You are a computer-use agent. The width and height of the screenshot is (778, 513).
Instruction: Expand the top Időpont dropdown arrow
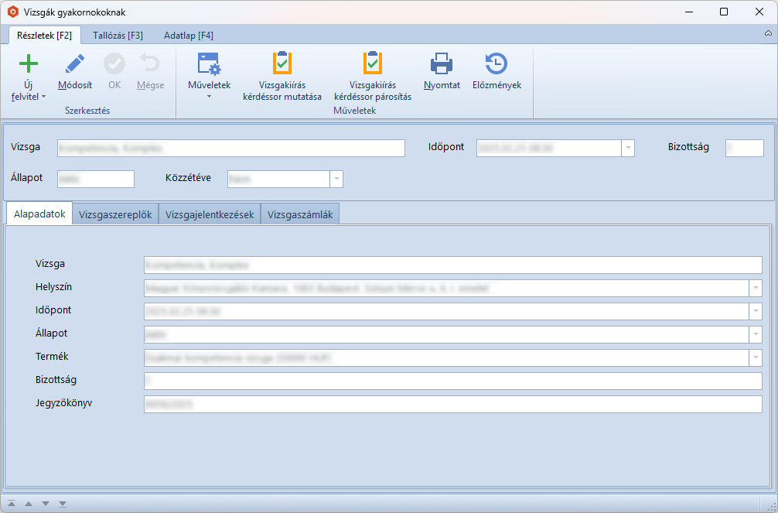pyautogui.click(x=628, y=148)
